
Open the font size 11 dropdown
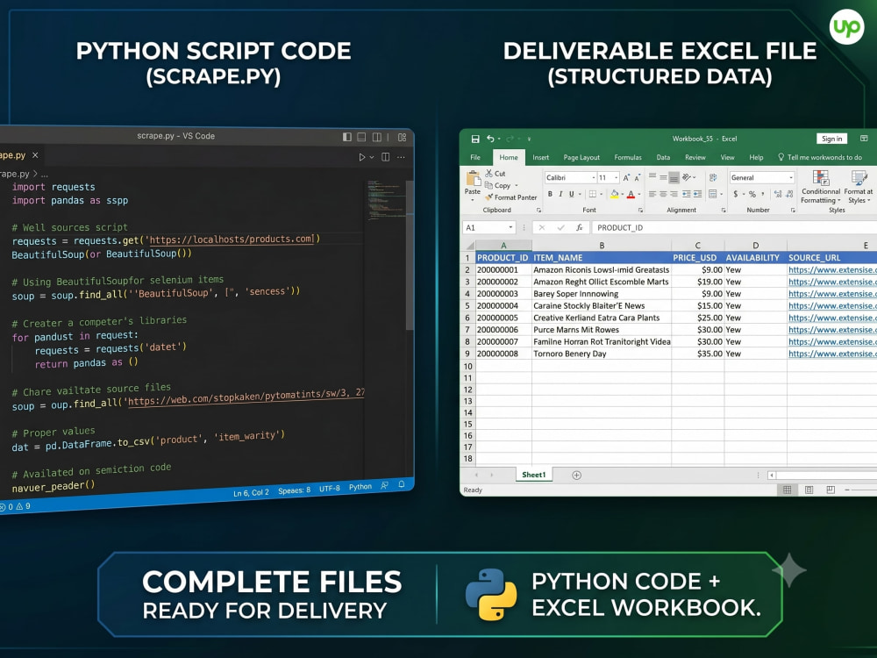point(616,178)
